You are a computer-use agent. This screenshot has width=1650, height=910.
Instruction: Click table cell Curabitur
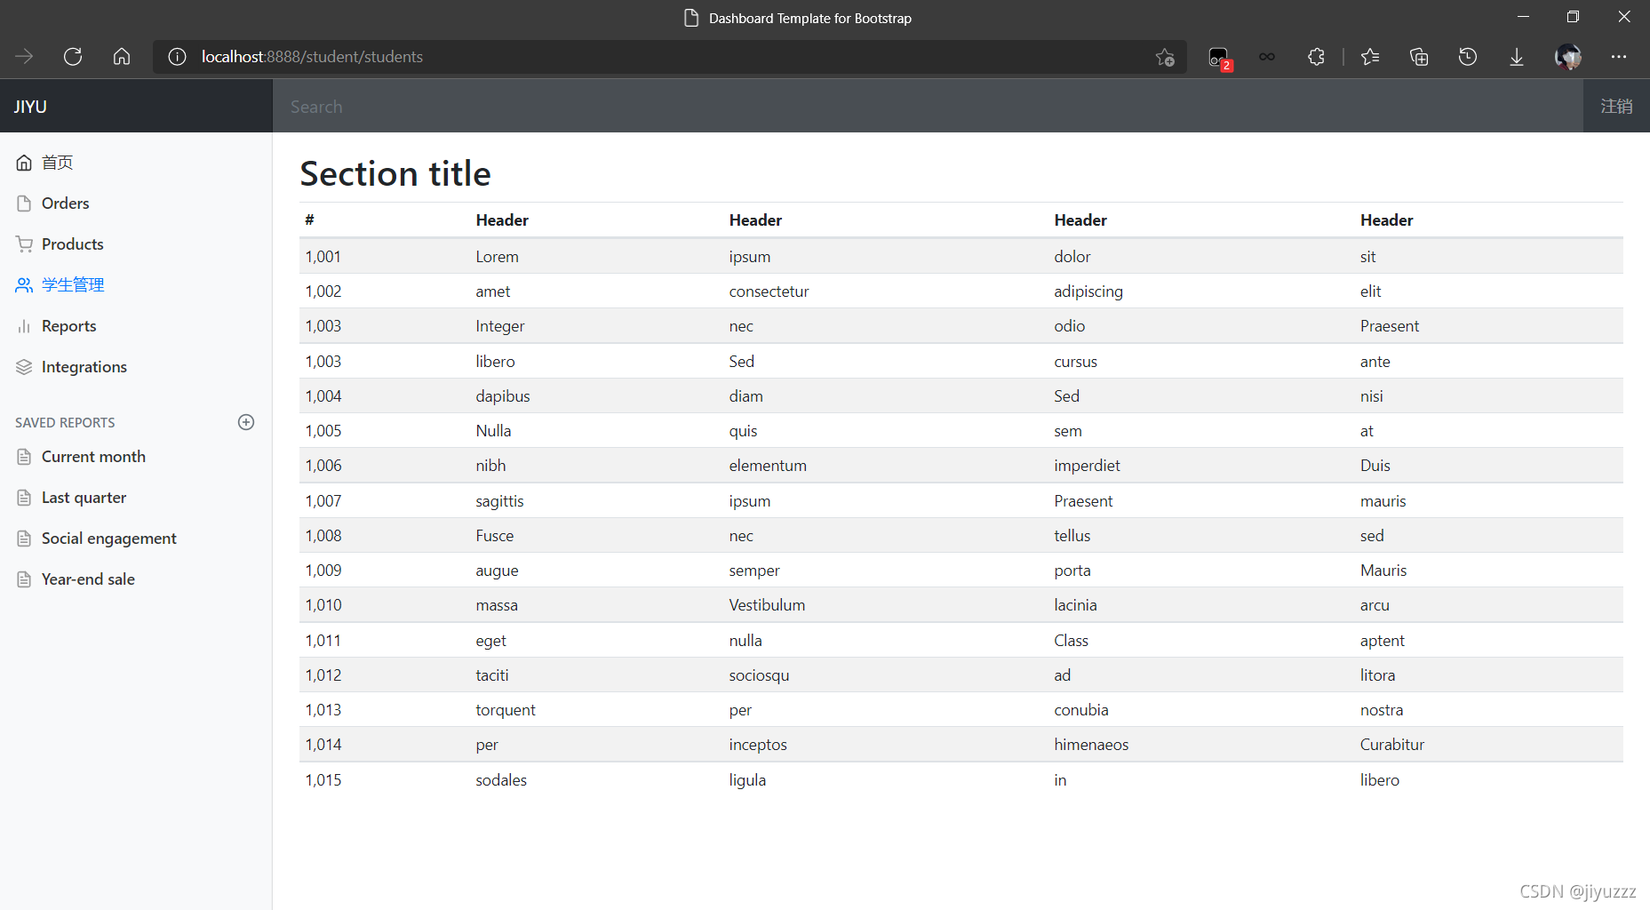point(1391,745)
